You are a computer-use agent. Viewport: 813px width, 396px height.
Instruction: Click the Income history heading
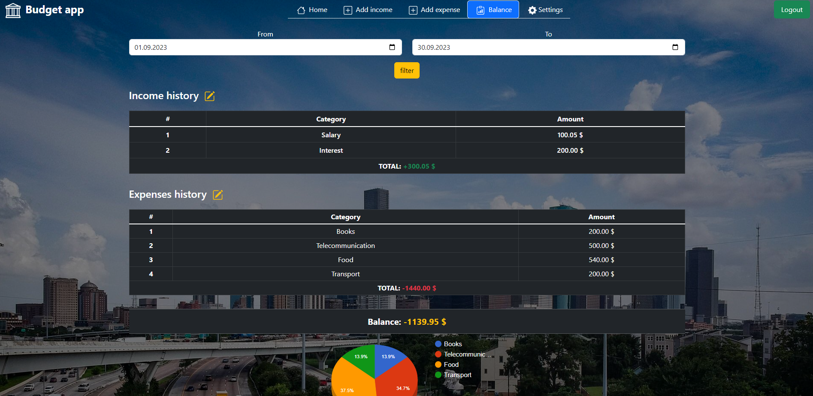(164, 96)
